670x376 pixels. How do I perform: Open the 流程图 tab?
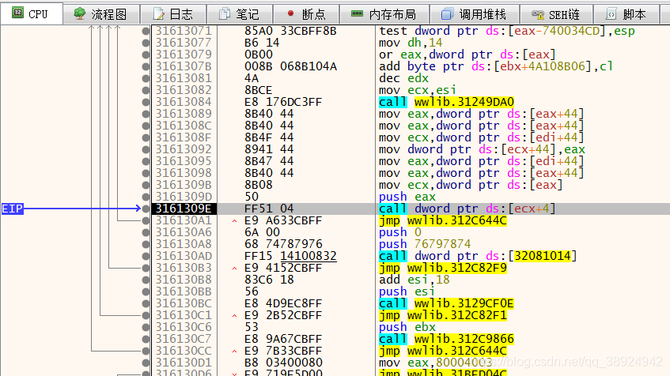coord(100,14)
